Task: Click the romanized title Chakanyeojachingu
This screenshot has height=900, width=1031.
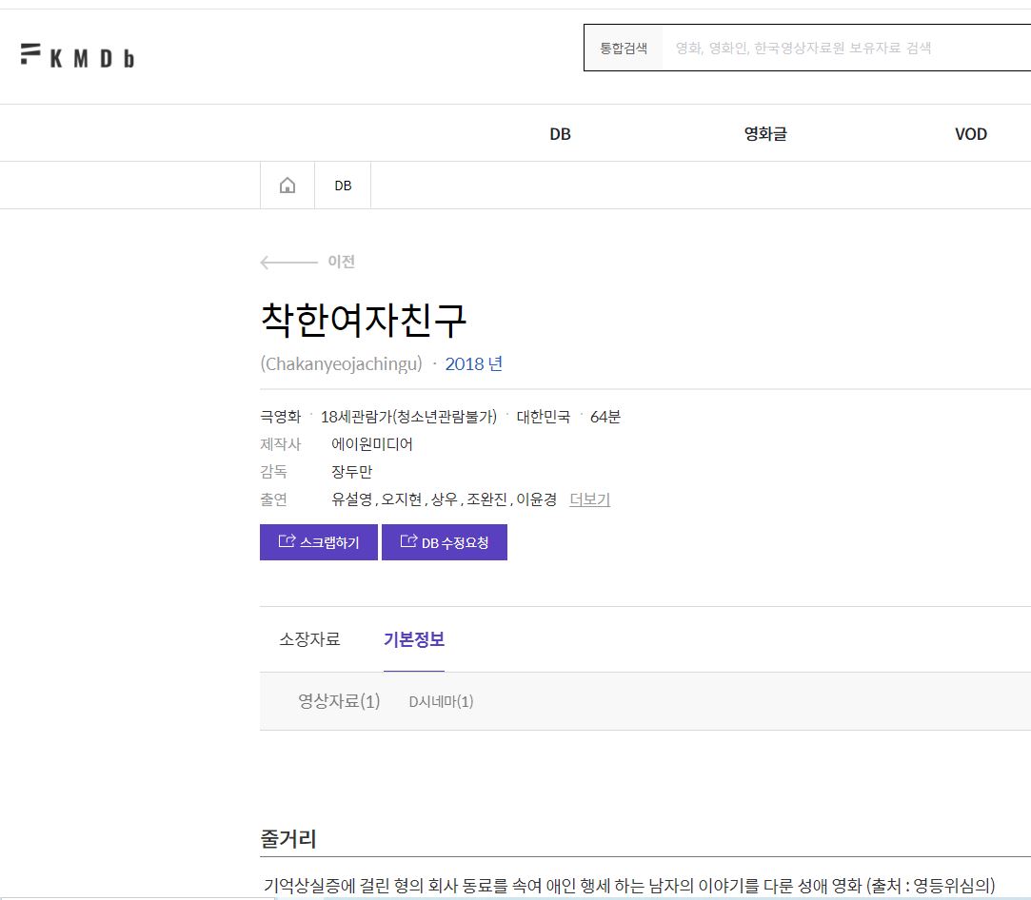Action: click(x=341, y=363)
